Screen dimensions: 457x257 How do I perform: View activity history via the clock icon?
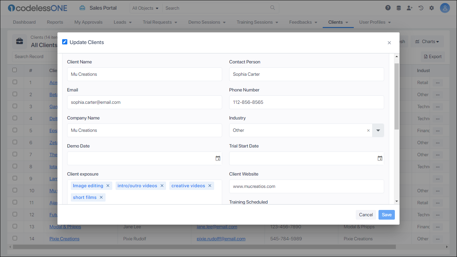(421, 8)
